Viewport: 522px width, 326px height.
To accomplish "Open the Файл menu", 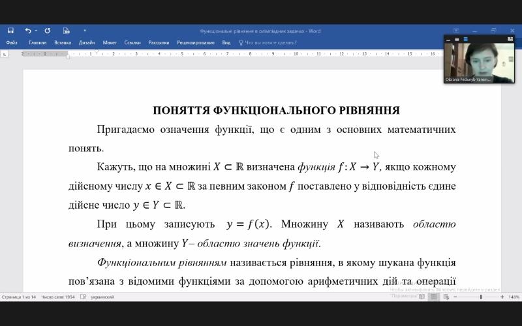I will [12, 42].
